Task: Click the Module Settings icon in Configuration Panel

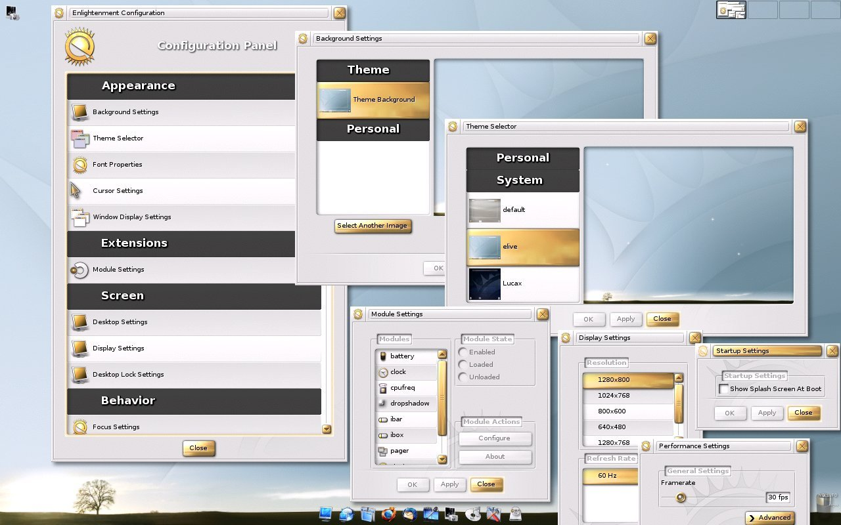Action: click(80, 270)
